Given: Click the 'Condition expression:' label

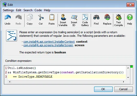Looking at the screenshot, I should [18, 61].
